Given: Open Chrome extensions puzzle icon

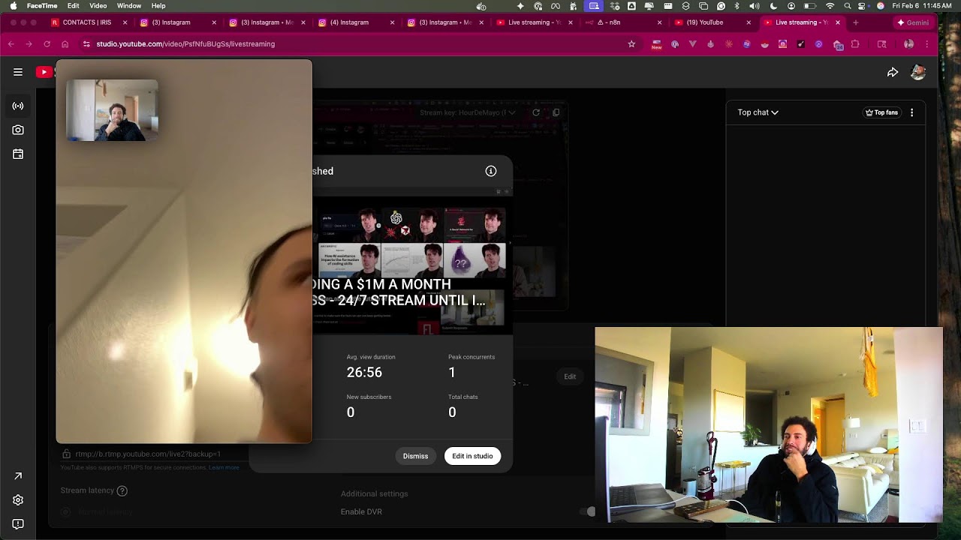Looking at the screenshot, I should (855, 44).
